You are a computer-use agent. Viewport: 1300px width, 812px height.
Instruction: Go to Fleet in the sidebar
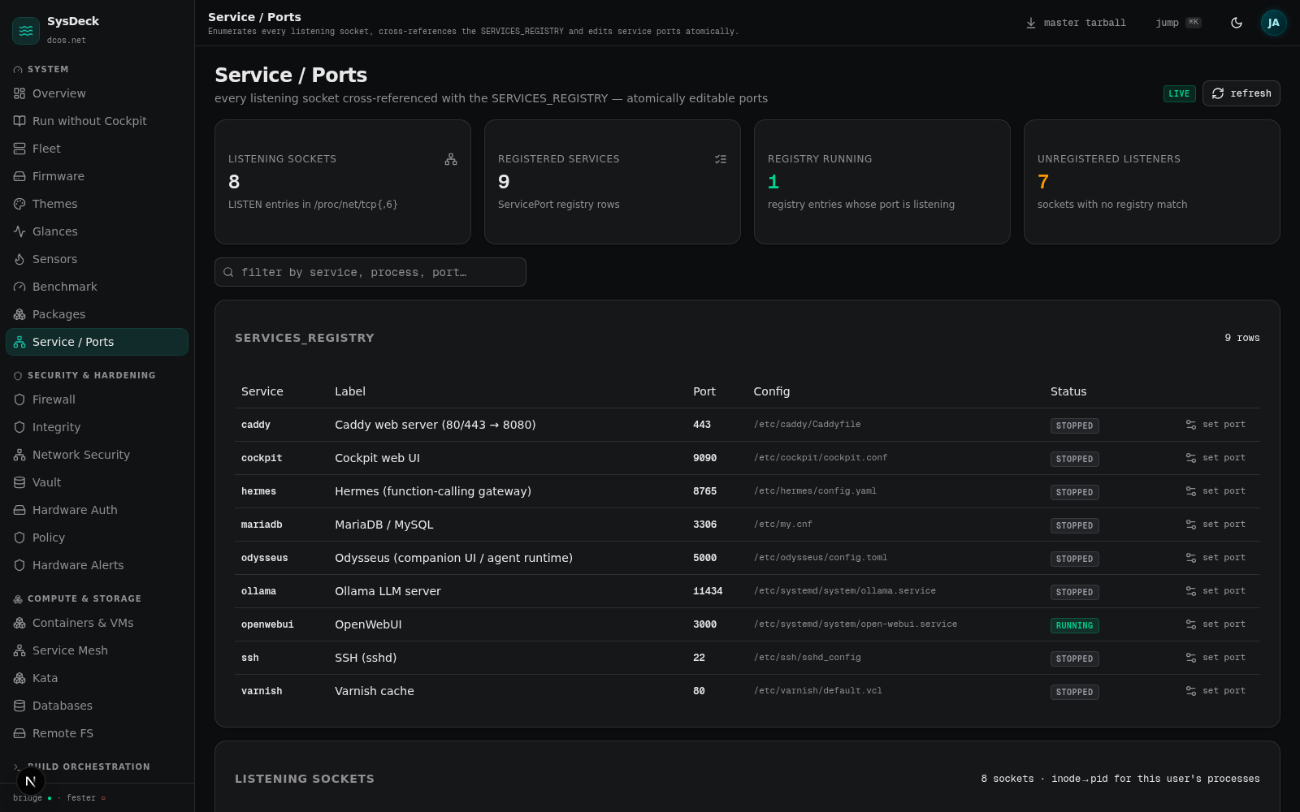[x=97, y=149]
